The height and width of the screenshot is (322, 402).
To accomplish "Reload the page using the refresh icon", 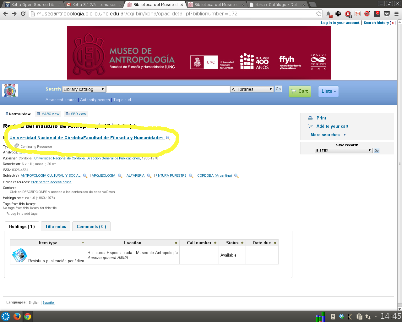I will click(x=23, y=14).
